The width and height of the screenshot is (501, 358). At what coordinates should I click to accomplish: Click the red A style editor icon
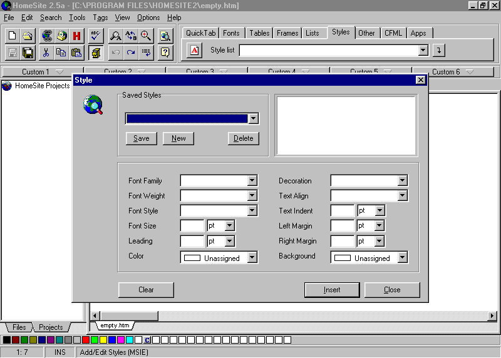[195, 50]
